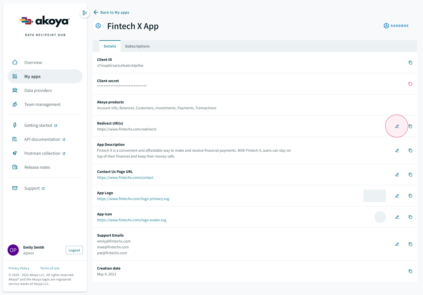Click the Client ID value s7maq6irsactuhka6c4dpifee
This screenshot has height=295, width=423.
120,65
